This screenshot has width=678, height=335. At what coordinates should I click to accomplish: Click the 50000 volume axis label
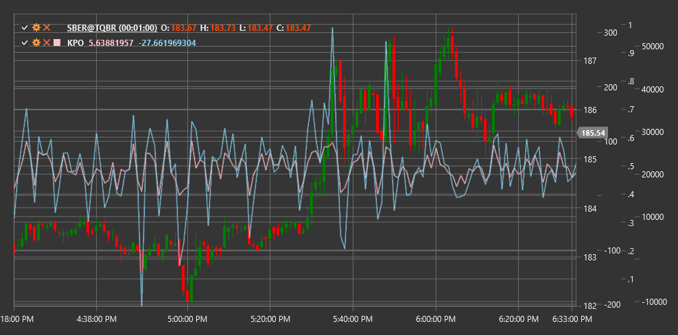653,47
